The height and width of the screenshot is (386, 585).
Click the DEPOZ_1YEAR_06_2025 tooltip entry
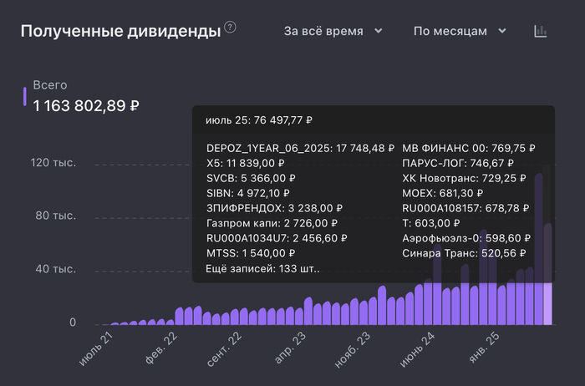[300, 148]
